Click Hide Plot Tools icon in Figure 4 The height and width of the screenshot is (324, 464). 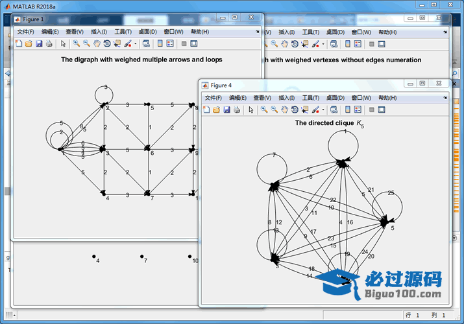click(371, 110)
